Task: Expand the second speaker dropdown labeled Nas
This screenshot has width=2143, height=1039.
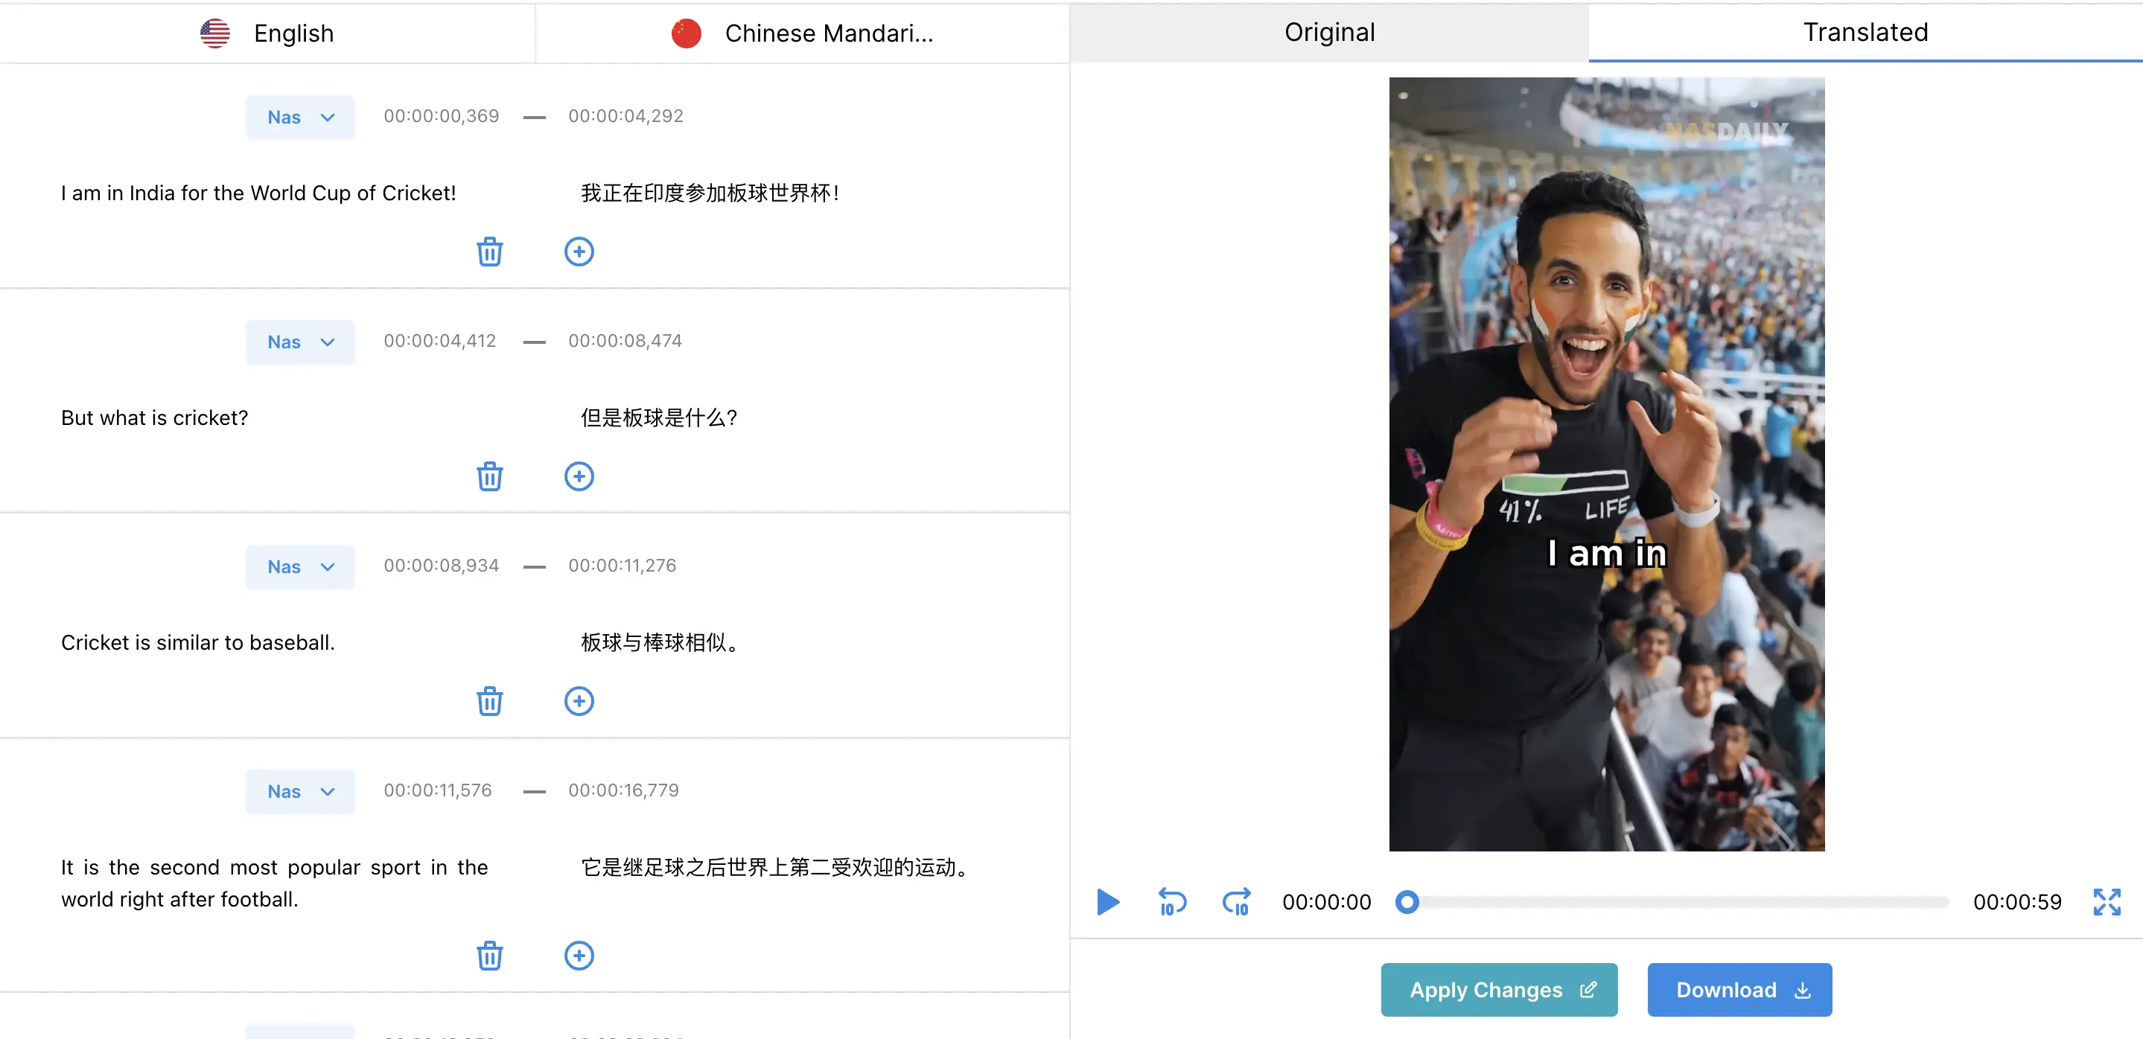Action: pos(298,340)
